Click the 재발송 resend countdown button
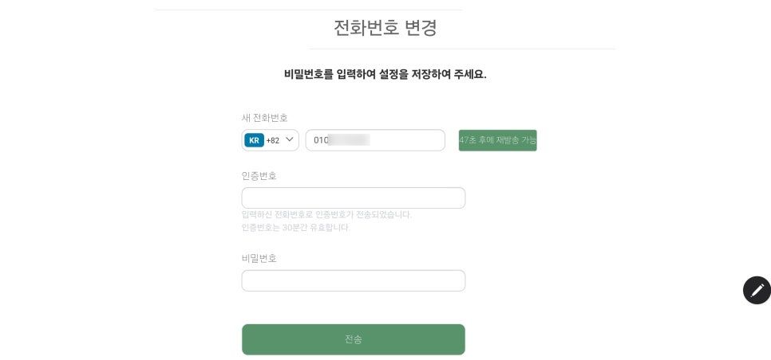This screenshot has width=771, height=360. (x=497, y=140)
